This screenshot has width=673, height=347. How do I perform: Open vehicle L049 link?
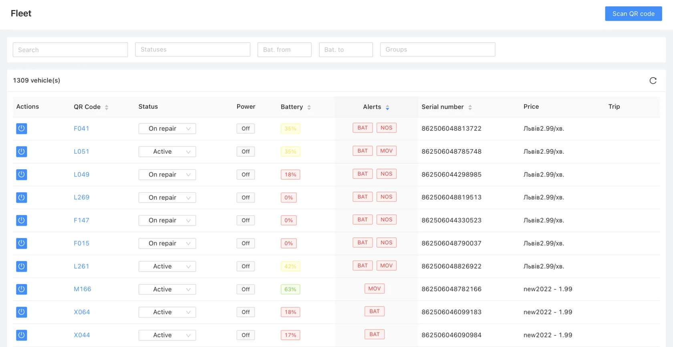point(81,175)
